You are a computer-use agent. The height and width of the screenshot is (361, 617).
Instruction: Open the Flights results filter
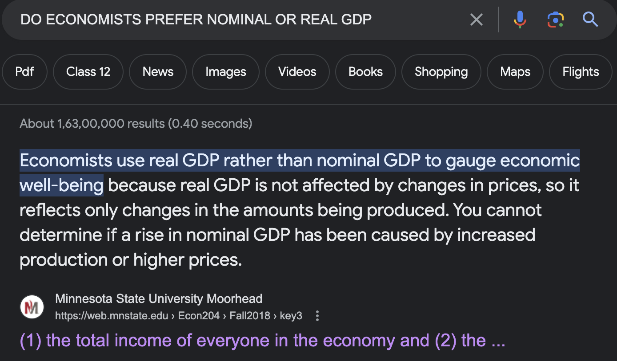[581, 72]
